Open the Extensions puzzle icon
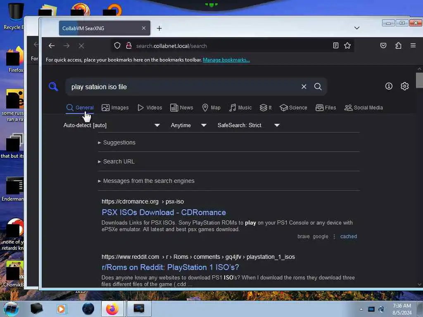The image size is (423, 317). 398,45
